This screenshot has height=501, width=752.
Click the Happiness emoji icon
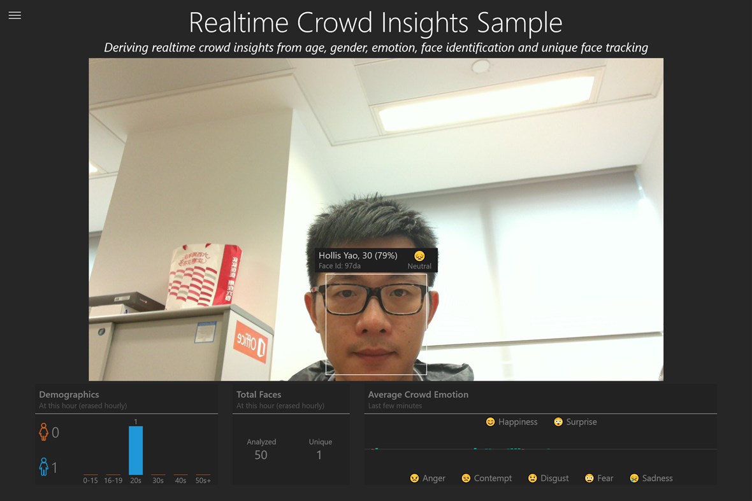coord(490,421)
